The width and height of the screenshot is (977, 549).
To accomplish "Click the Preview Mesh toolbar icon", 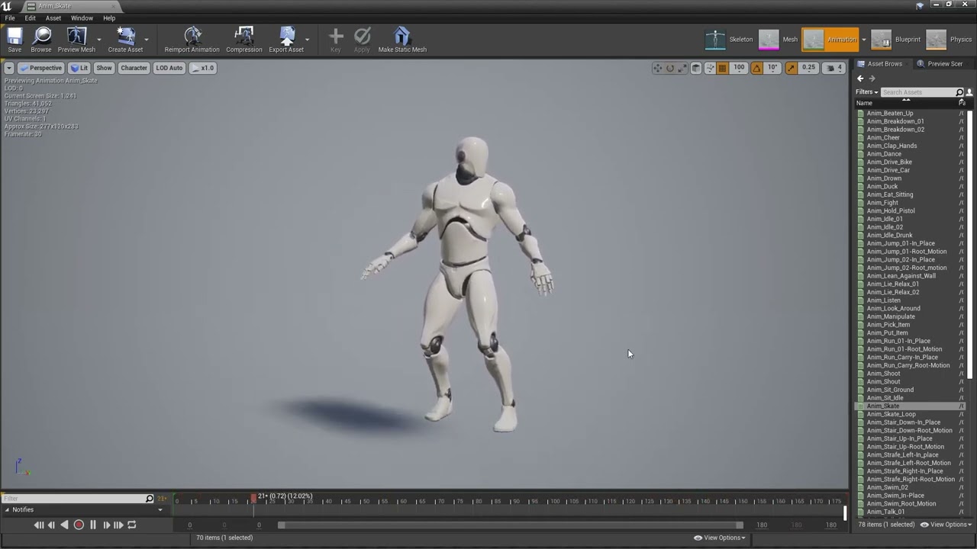I will (x=76, y=36).
